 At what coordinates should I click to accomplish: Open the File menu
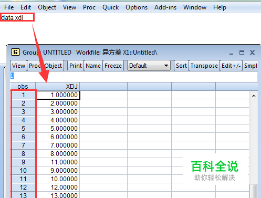click(9, 7)
